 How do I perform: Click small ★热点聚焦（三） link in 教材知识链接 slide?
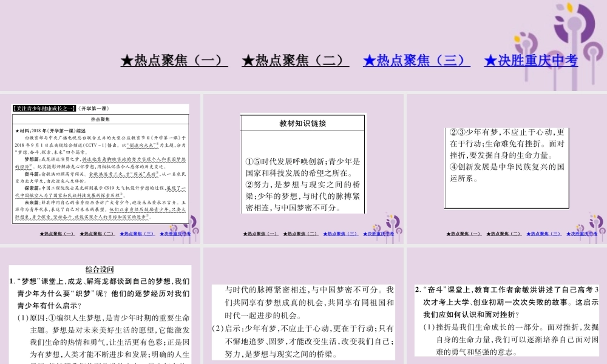341,234
